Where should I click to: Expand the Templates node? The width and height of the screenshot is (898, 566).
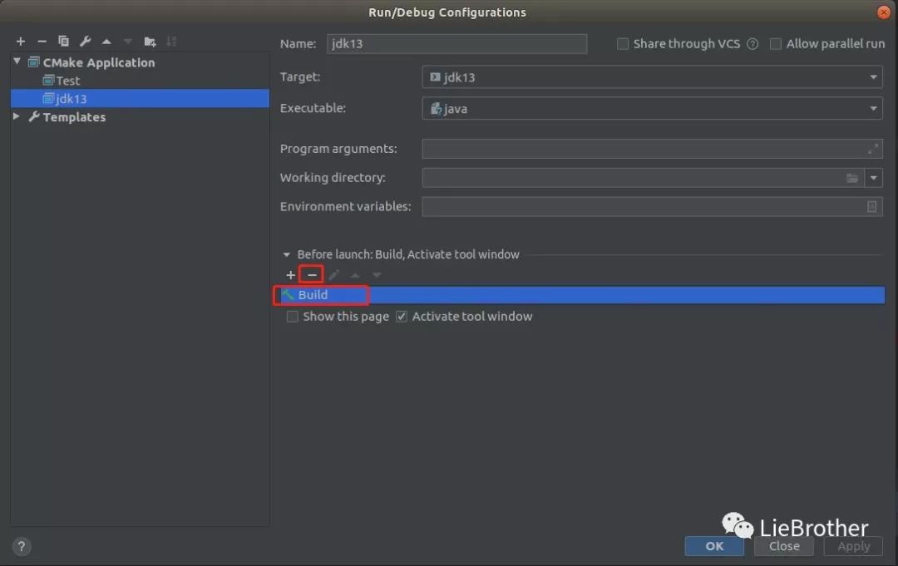(17, 116)
